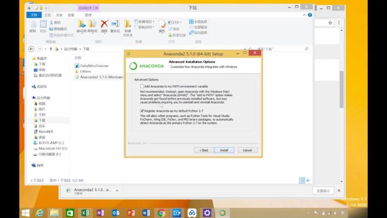The image size is (387, 218).
Task: Click the browser bookmark star icon
Action: pyautogui.click(x=330, y=23)
